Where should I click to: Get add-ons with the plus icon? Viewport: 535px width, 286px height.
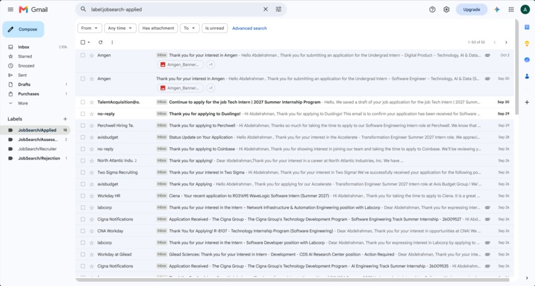pyautogui.click(x=527, y=102)
